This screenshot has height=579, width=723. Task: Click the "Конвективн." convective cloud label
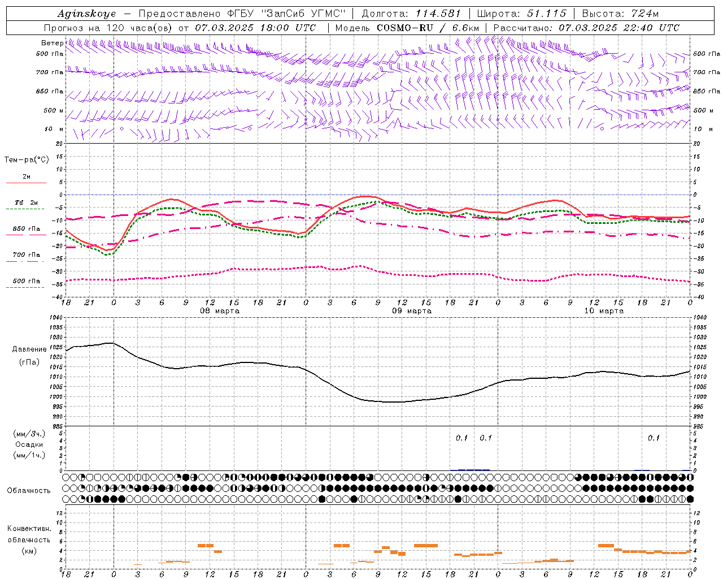click(29, 529)
